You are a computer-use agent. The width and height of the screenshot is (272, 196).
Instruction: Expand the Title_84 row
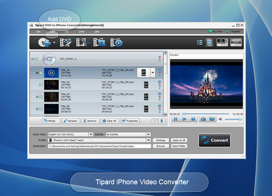click(37, 97)
